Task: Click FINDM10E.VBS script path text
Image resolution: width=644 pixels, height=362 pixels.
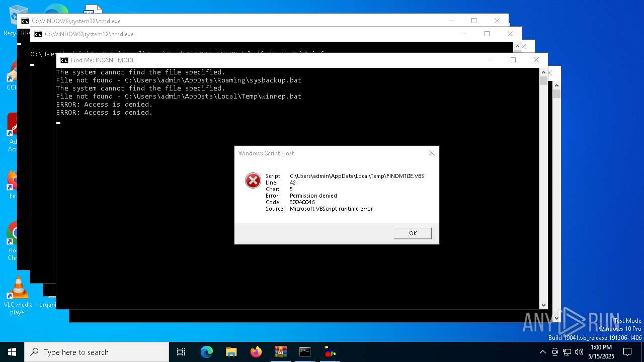Action: [357, 176]
